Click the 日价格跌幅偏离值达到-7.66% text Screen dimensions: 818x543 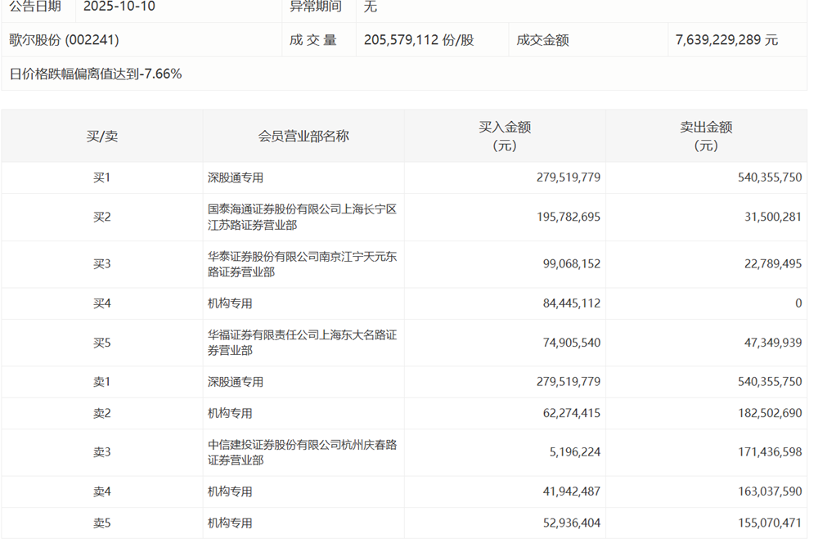(96, 74)
